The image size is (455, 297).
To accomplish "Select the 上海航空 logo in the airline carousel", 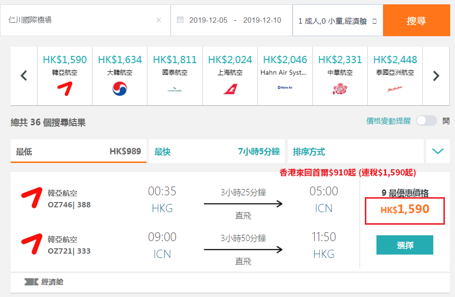I will [230, 89].
